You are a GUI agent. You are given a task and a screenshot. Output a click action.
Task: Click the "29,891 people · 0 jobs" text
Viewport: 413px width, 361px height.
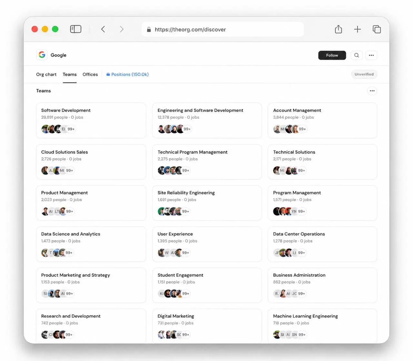tap(62, 117)
